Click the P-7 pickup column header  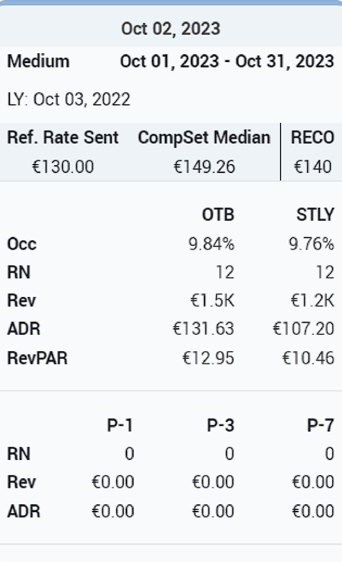(x=321, y=425)
